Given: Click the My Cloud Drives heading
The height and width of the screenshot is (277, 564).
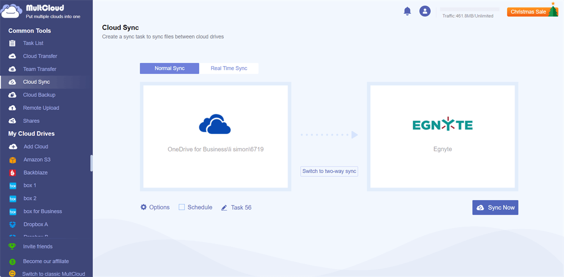Looking at the screenshot, I should coord(31,134).
